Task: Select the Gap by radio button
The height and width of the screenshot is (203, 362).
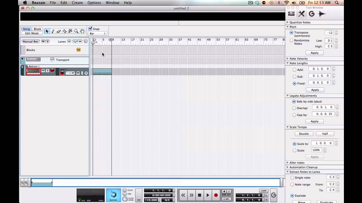Action: pos(294,115)
